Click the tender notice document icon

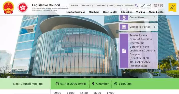tap(124, 51)
